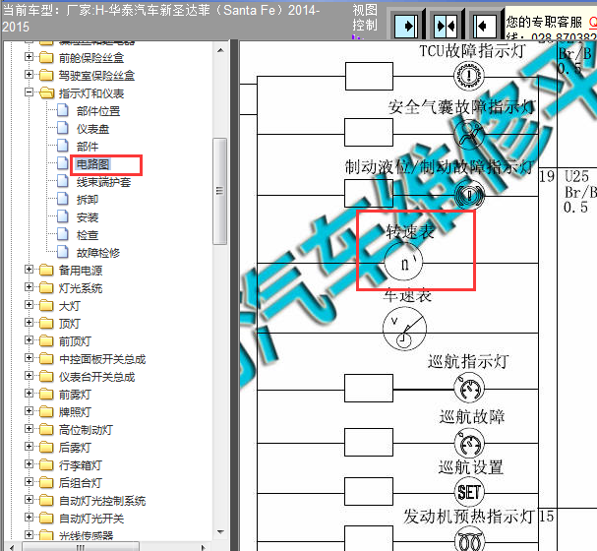597x551 pixels.
Task: Click the 转速表 tachometer gauge symbol
Action: (403, 263)
